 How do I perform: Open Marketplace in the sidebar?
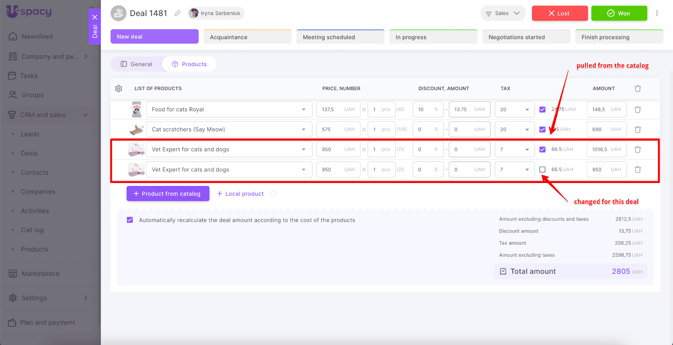pyautogui.click(x=40, y=274)
